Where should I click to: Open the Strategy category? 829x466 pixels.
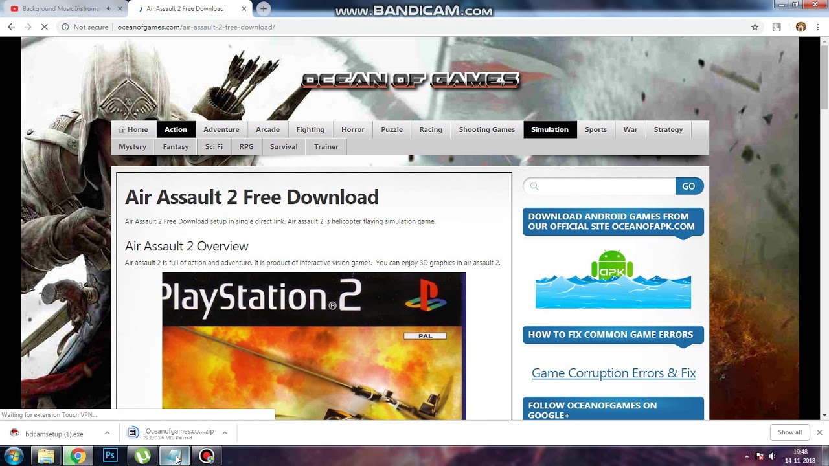coord(668,129)
